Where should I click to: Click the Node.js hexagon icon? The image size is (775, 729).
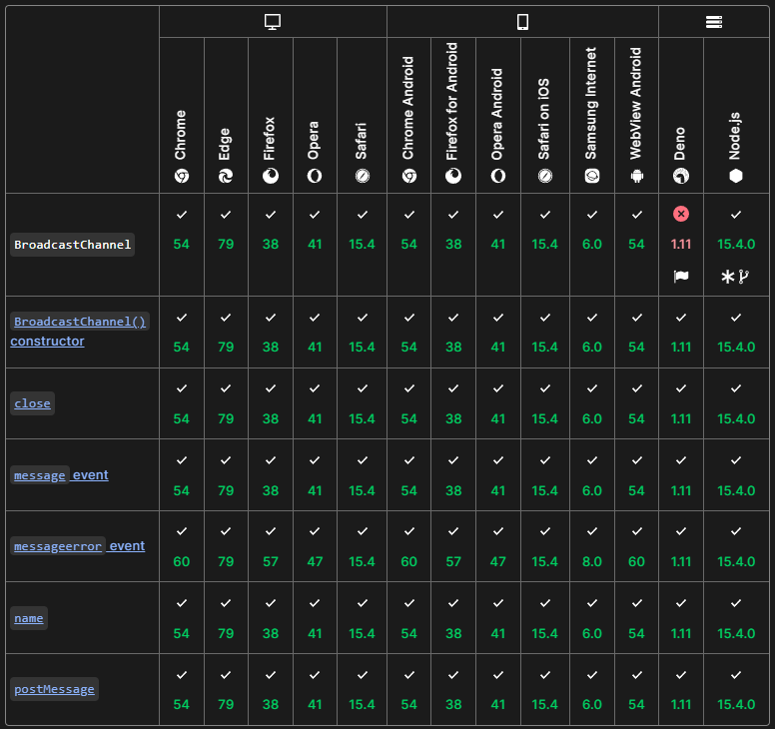pos(736,176)
